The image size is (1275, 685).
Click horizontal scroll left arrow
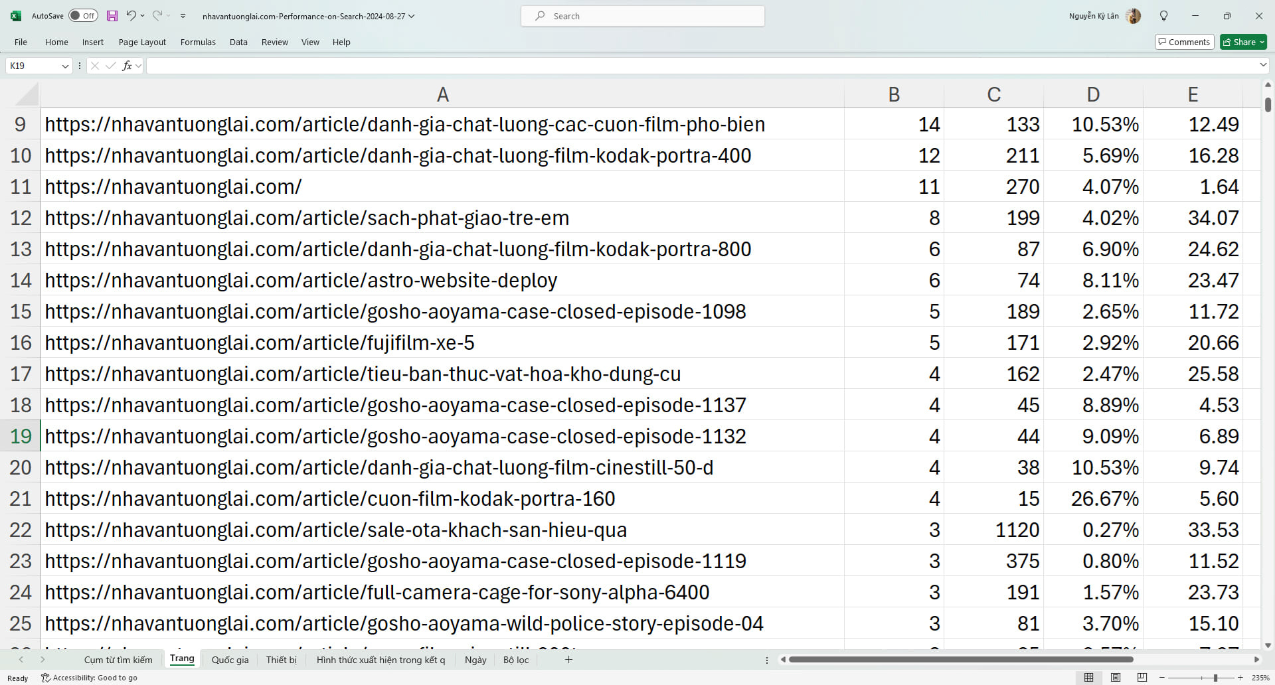pos(783,659)
